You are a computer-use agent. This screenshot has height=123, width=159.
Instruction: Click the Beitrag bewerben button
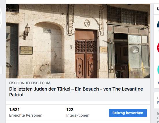128,113
